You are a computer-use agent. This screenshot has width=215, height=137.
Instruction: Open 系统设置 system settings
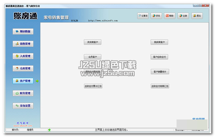point(23,106)
